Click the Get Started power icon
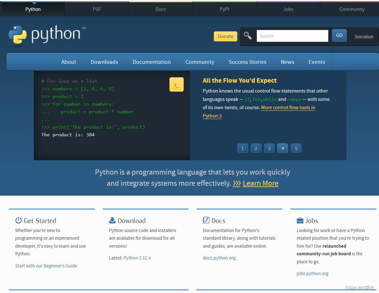This screenshot has height=293, width=379. click(x=19, y=220)
